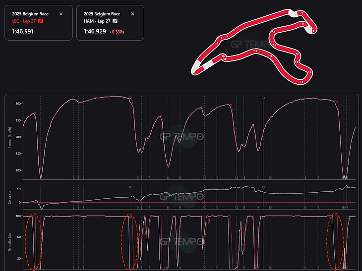Viewport: 362px width, 271px height.
Task: Click the S3 sector marker on speed chart
Action: pos(263,98)
